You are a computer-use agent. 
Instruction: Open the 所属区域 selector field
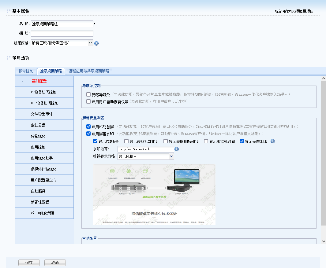(x=59, y=43)
